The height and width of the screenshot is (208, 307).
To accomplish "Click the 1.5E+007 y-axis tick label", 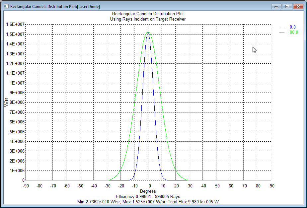I will (x=16, y=34).
